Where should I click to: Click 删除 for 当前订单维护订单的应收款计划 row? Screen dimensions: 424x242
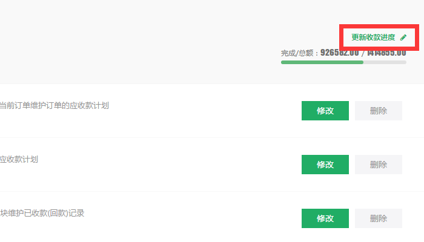379,111
